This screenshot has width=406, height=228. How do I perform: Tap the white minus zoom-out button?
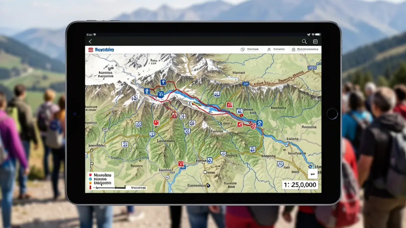point(313,174)
